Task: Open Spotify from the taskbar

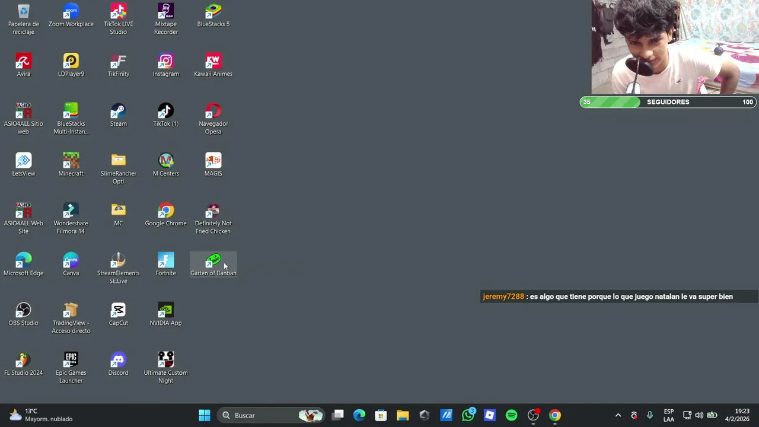Action: [x=511, y=415]
